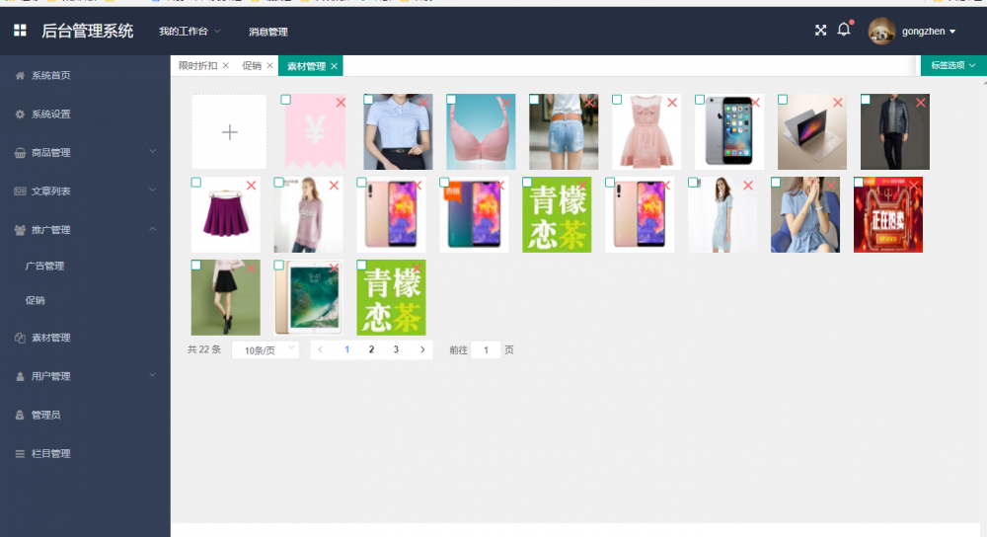Select 广告管理 in the sidebar
This screenshot has width=987, height=537.
tap(44, 267)
